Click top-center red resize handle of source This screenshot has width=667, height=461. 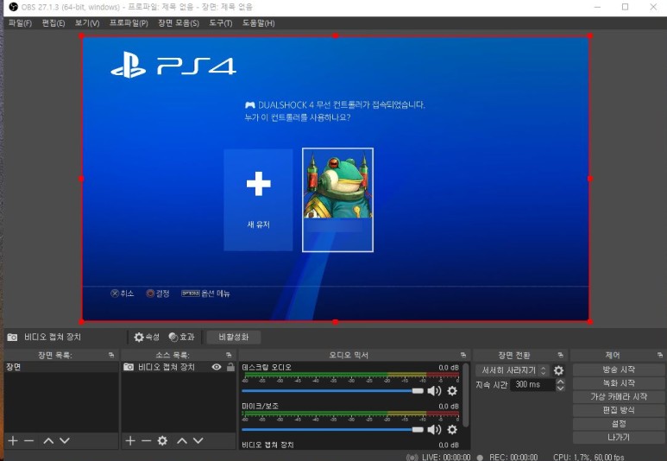click(336, 36)
